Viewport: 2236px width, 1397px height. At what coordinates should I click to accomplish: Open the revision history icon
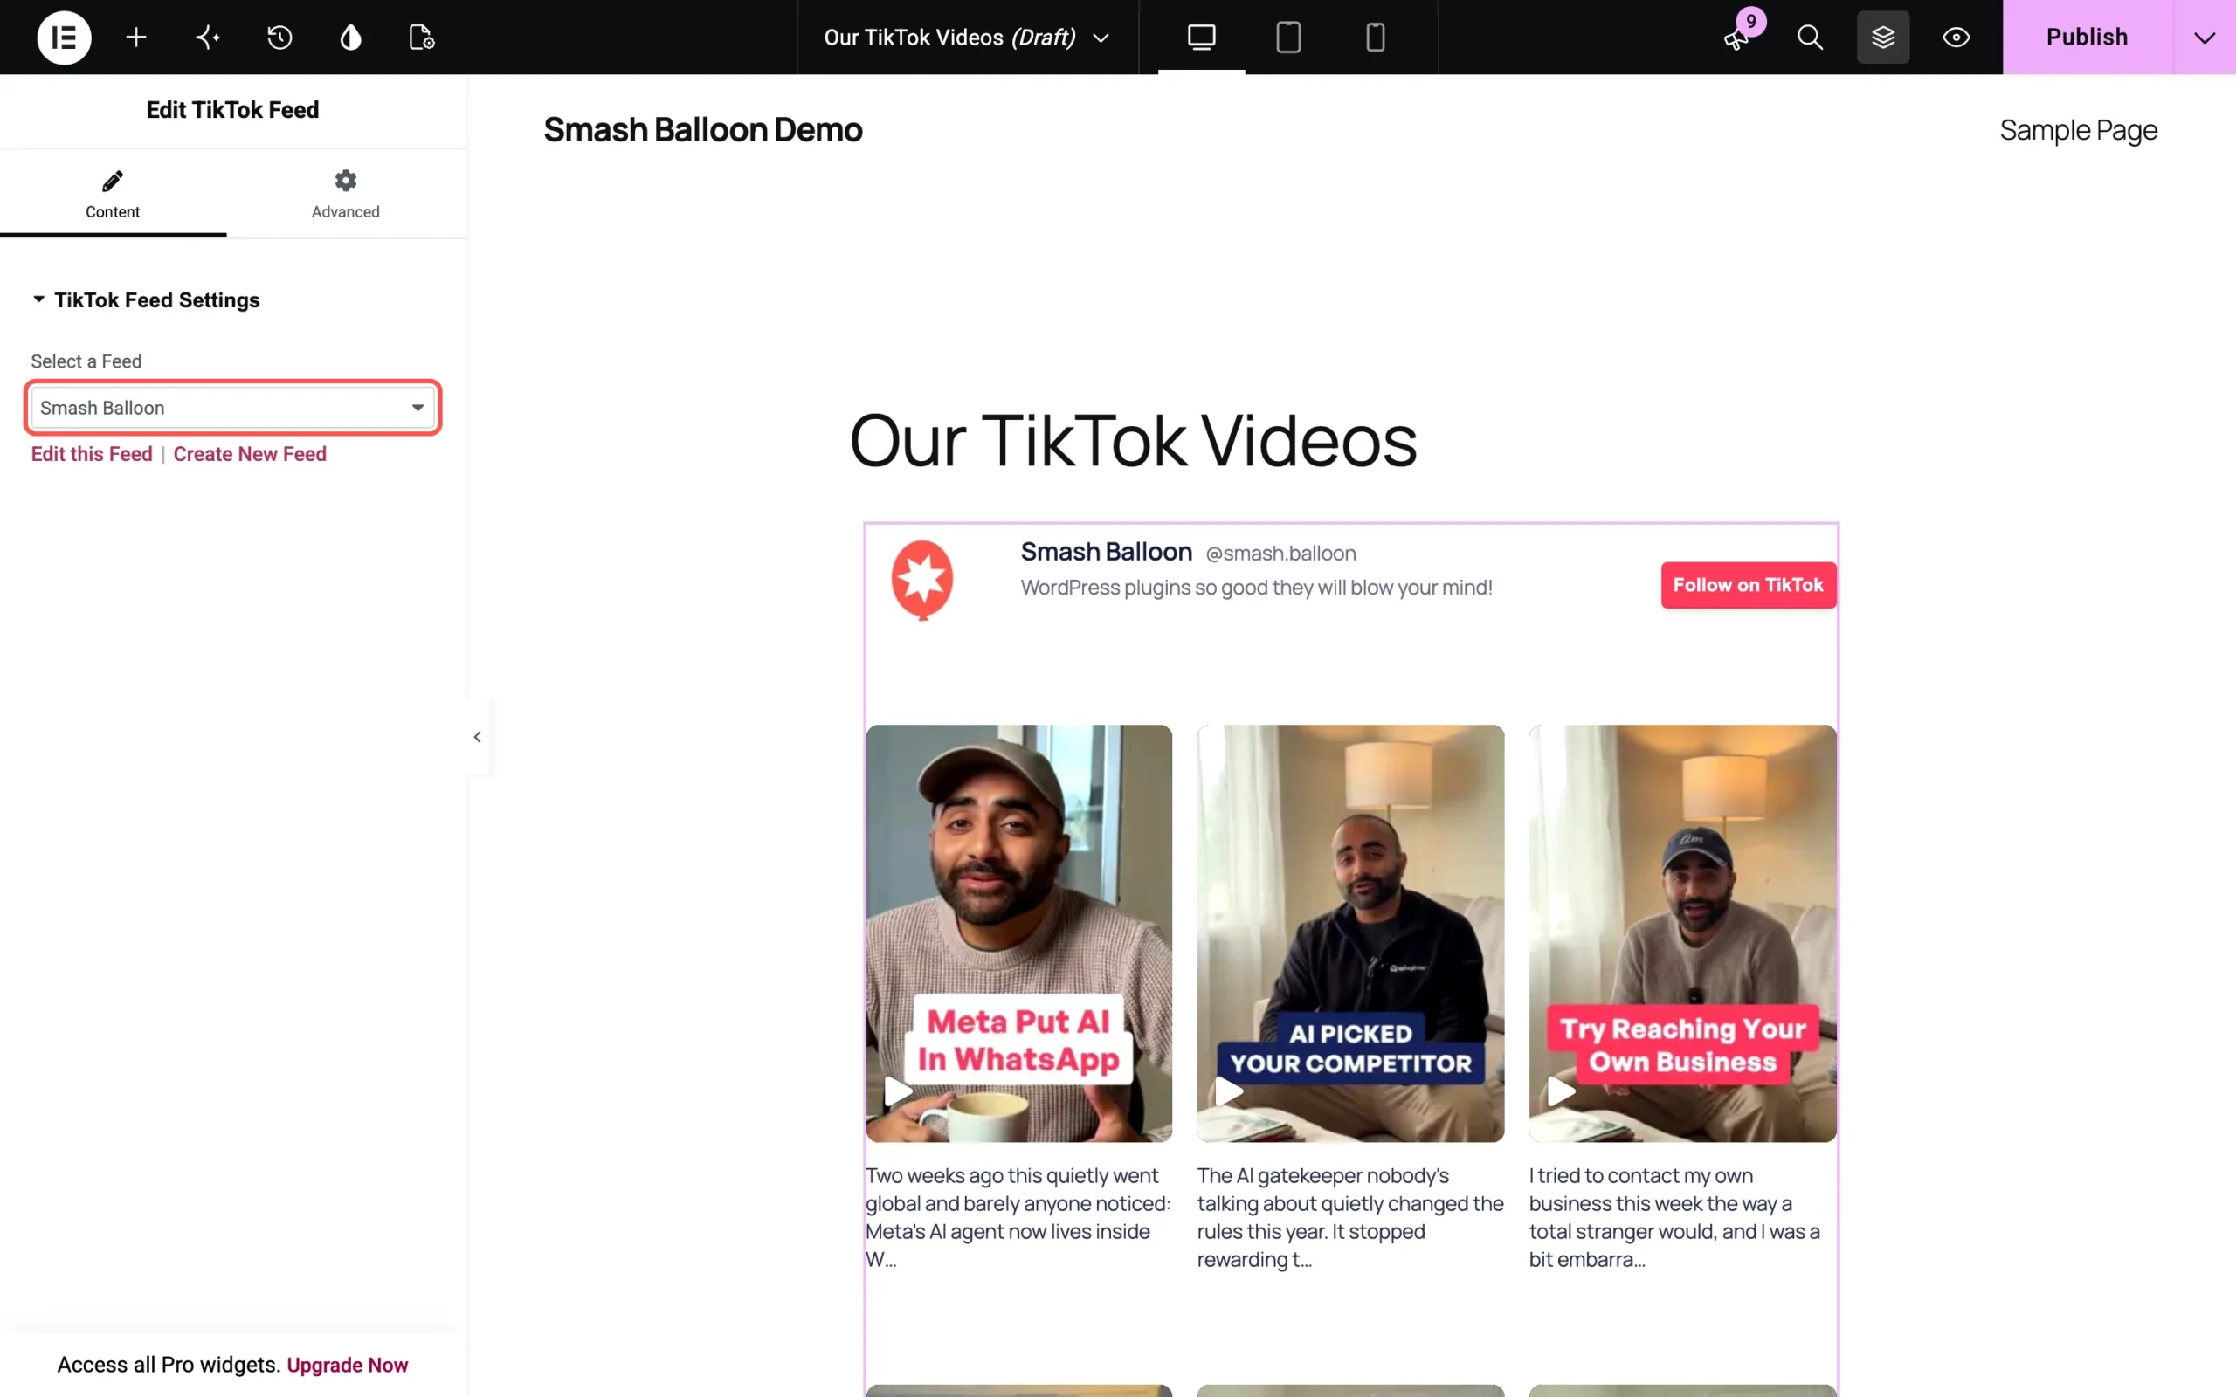point(279,37)
